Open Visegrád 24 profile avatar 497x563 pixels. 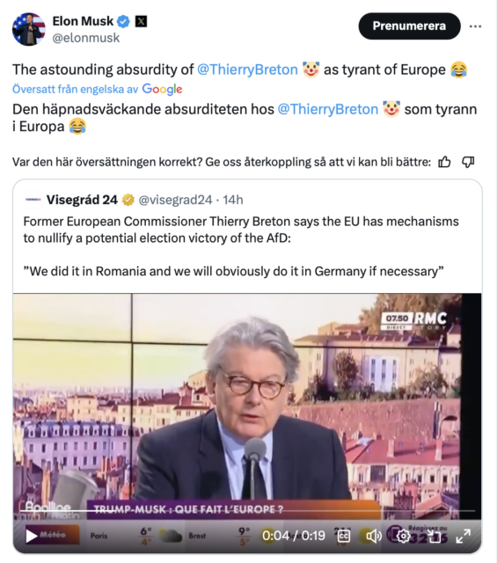33,200
